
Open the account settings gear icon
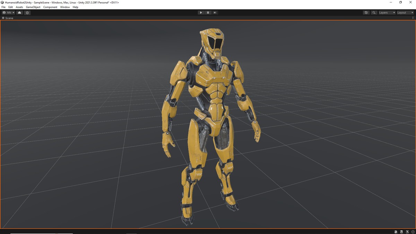point(27,12)
